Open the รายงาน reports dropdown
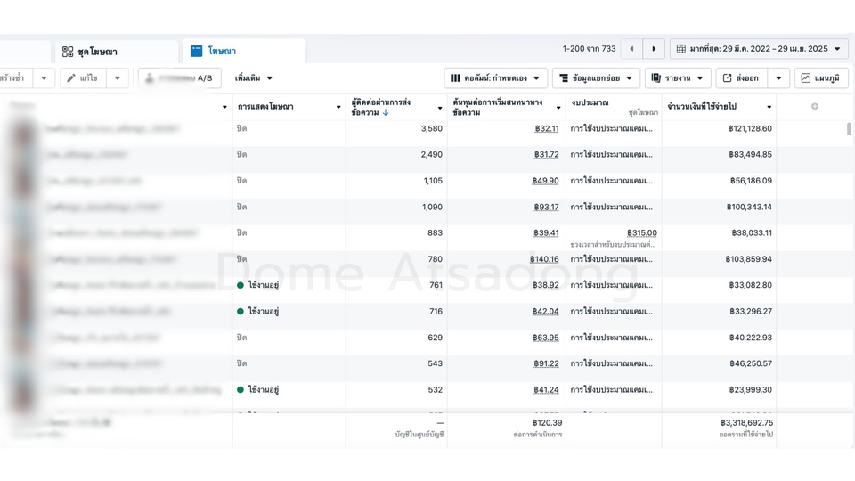The width and height of the screenshot is (855, 481). (678, 78)
